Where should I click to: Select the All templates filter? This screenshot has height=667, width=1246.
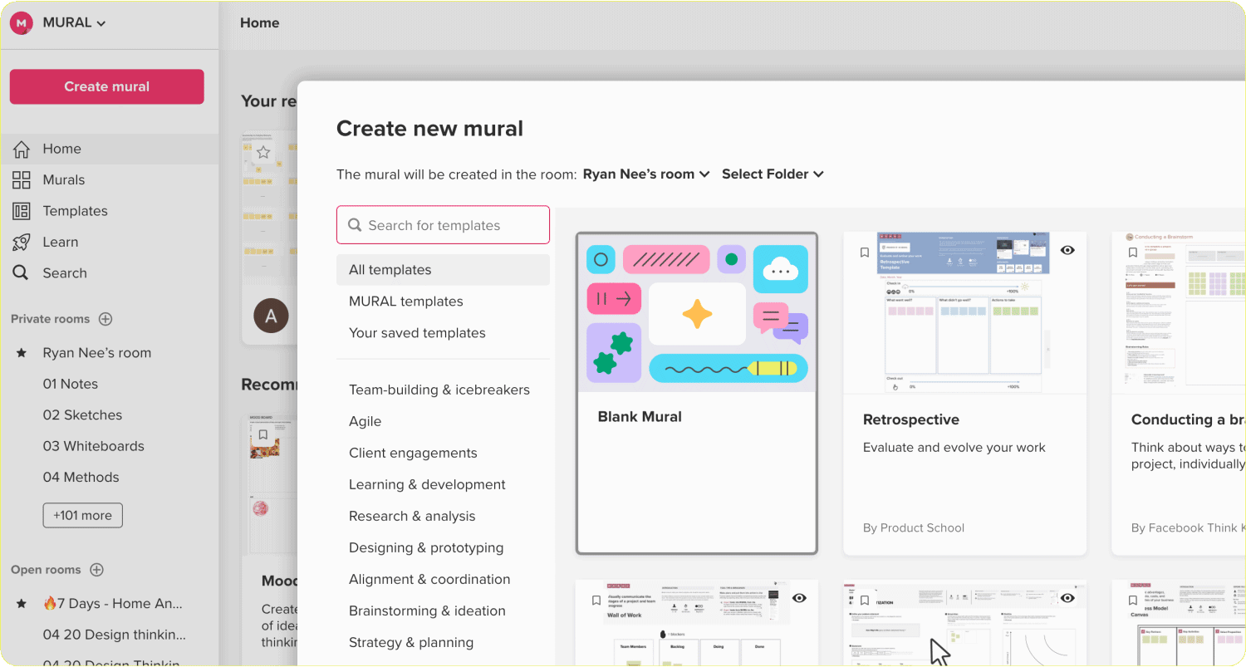tap(443, 270)
